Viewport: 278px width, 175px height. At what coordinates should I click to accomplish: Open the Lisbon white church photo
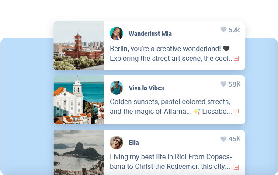pos(79,100)
